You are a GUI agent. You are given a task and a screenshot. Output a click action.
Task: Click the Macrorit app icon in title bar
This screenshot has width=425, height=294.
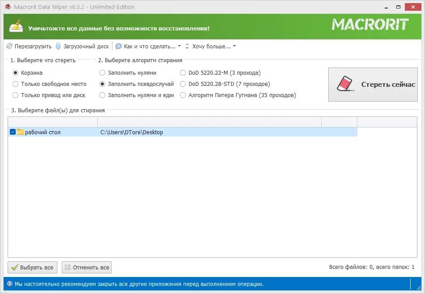8,7
